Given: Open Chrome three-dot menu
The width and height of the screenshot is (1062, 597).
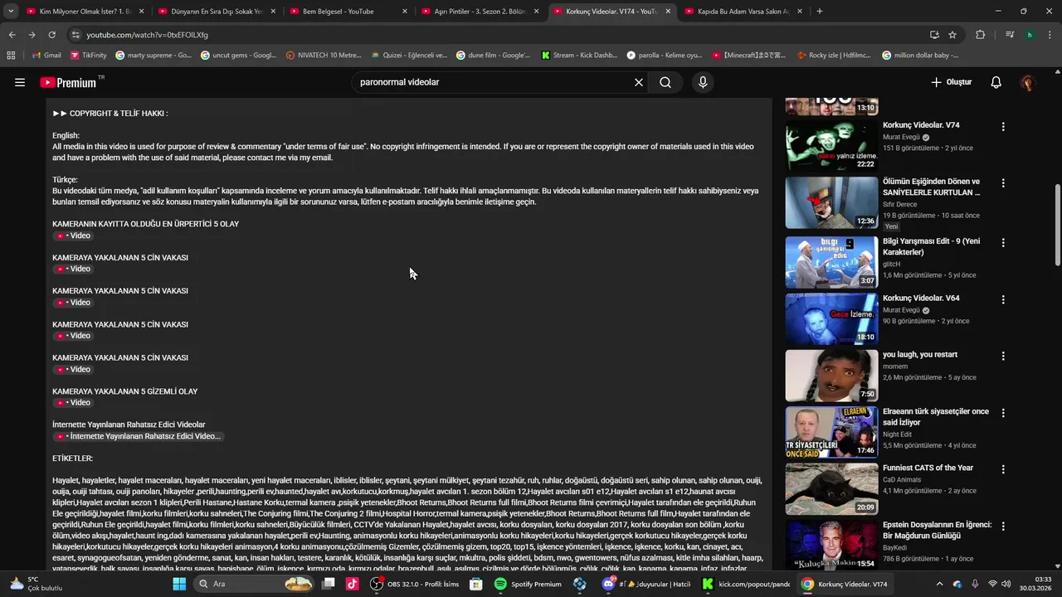Looking at the screenshot, I should coord(1050,35).
